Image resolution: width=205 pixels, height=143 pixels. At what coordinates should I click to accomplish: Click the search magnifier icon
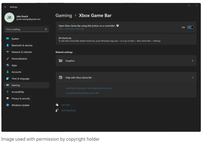(x=46, y=29)
